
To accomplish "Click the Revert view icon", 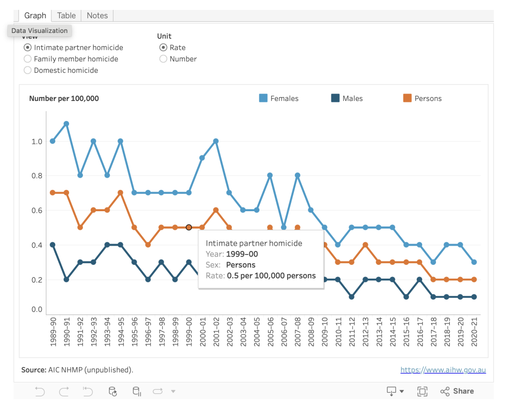I will point(88,391).
